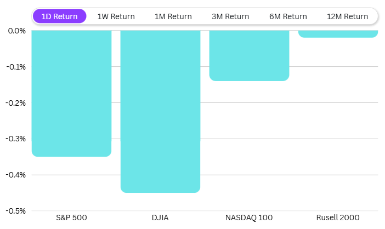This screenshot has height=229, width=385.
Task: Open the 1M Return tab
Action: tap(173, 16)
